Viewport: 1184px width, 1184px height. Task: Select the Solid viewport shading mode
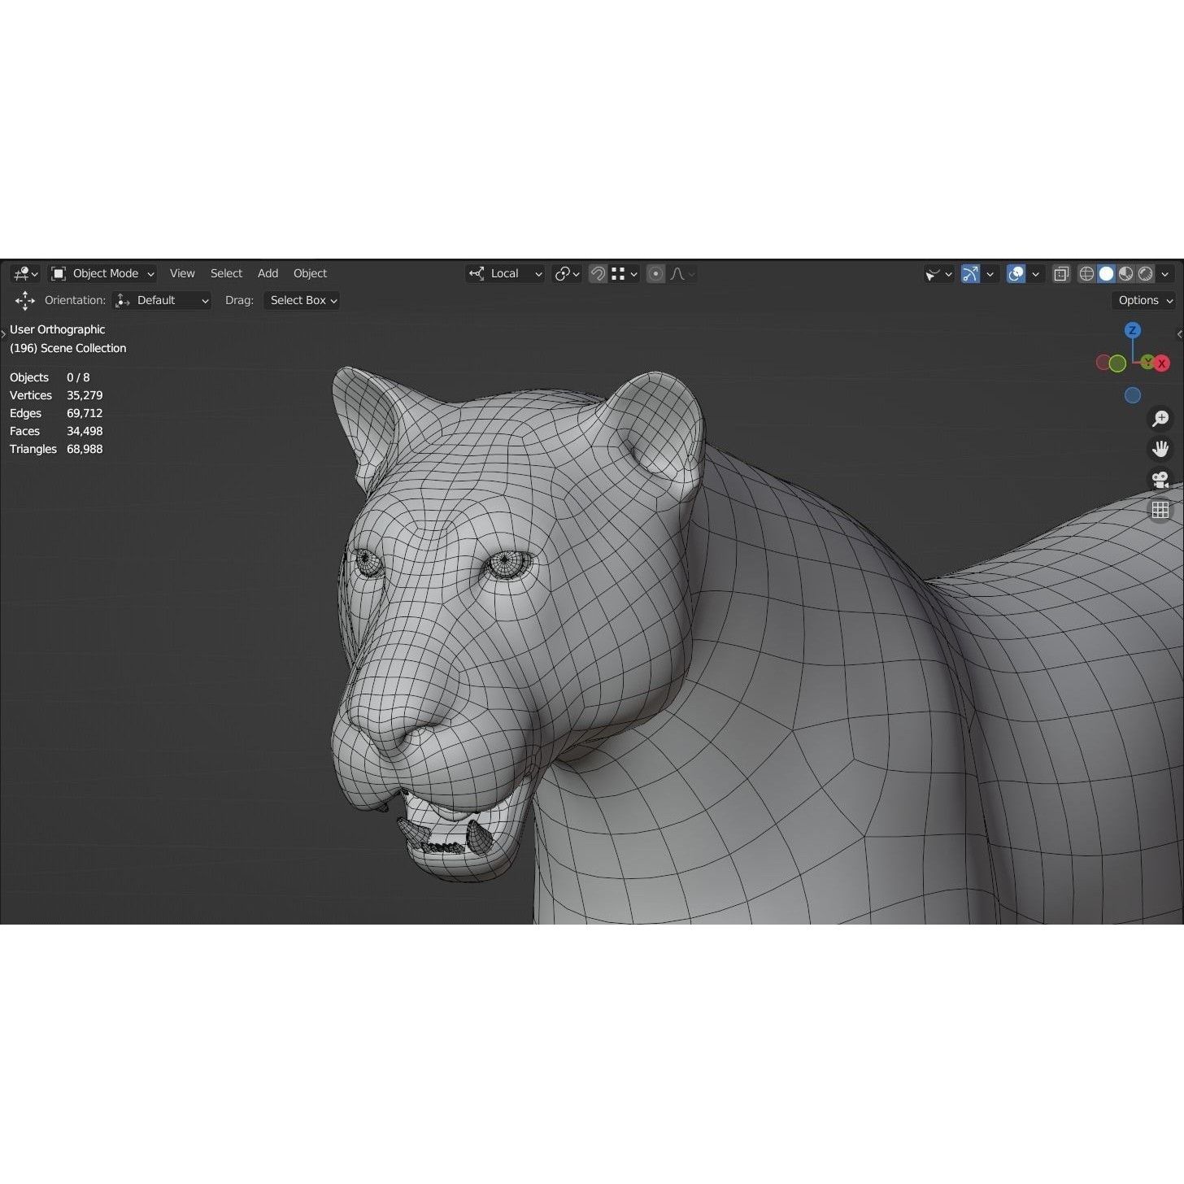tap(1106, 274)
